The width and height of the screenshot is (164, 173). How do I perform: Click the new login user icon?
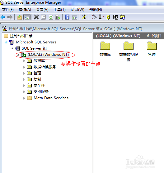point(115,17)
